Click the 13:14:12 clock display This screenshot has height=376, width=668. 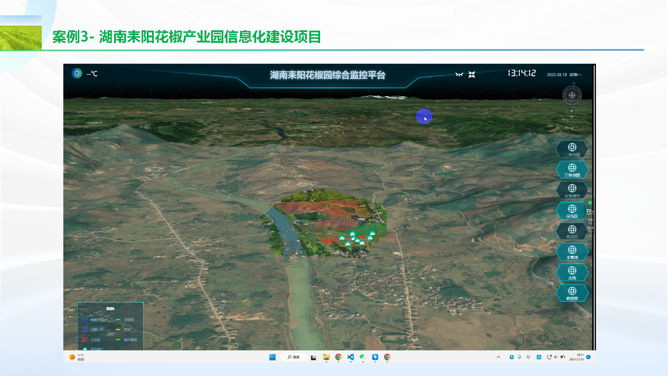[x=522, y=73]
